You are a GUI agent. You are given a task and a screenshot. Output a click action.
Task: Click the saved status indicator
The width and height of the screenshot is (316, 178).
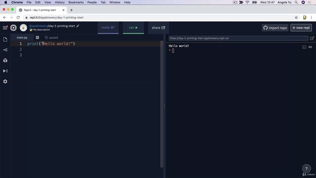(x=51, y=38)
